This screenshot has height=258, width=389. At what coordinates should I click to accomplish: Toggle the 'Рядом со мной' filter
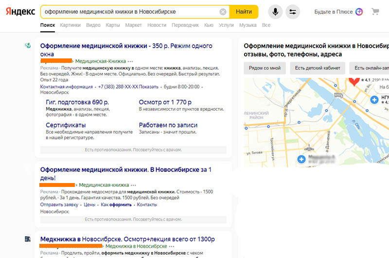coord(265,68)
